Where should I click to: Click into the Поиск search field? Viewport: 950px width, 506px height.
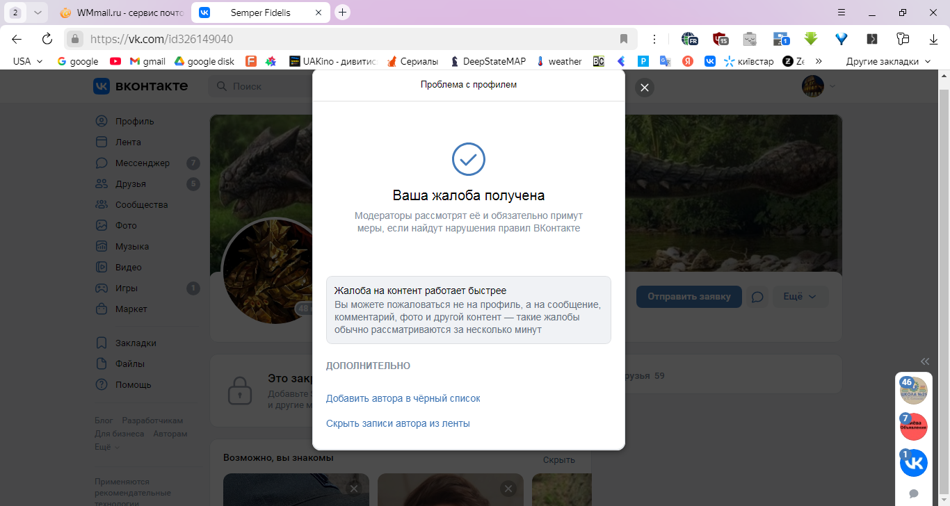click(261, 86)
